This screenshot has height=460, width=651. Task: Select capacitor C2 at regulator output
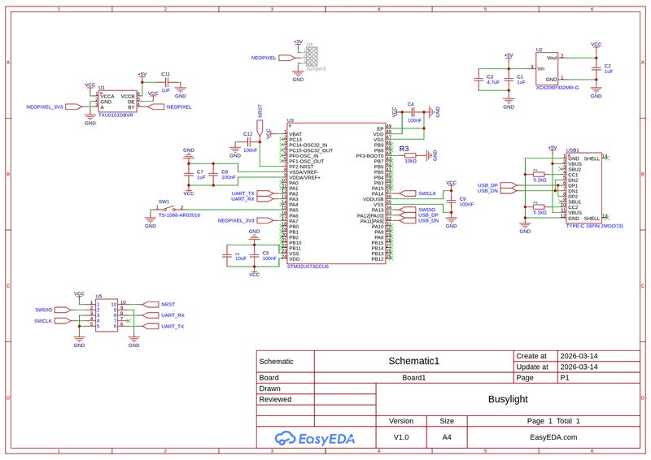pyautogui.click(x=596, y=68)
